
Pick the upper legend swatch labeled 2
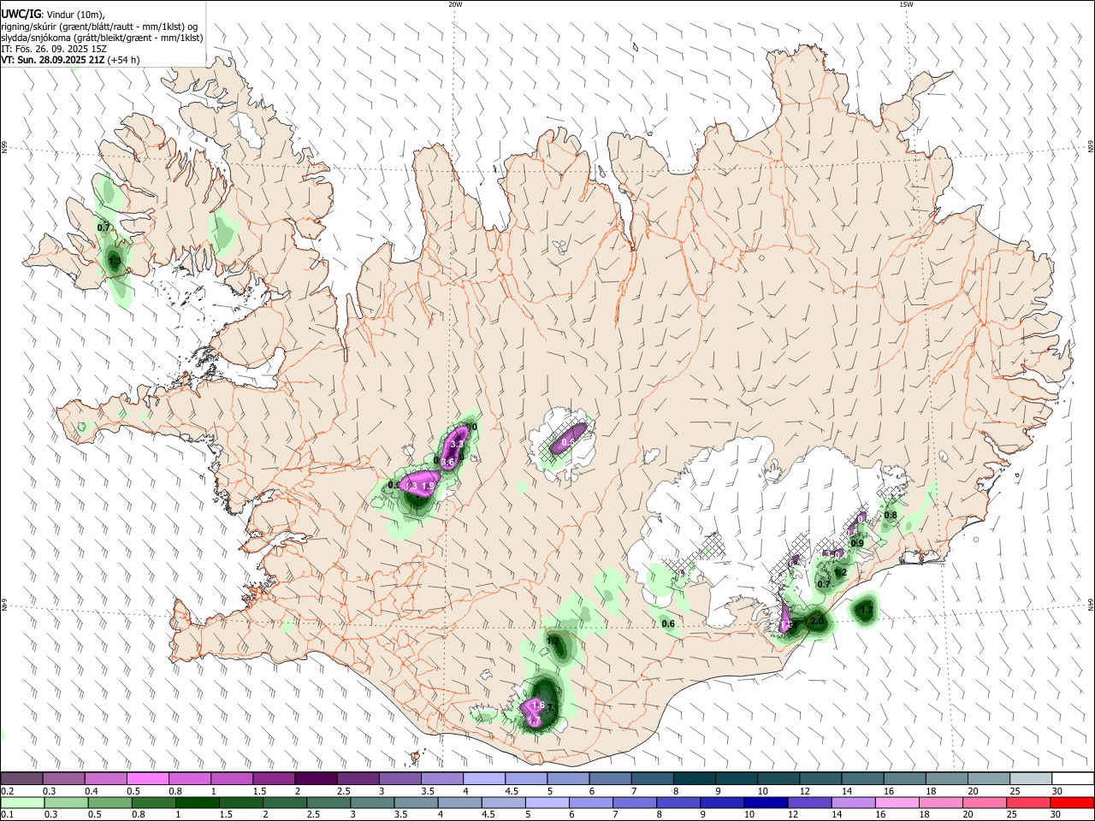point(315,779)
